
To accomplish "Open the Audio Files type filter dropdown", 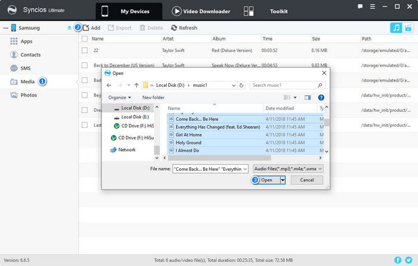I will pos(288,169).
